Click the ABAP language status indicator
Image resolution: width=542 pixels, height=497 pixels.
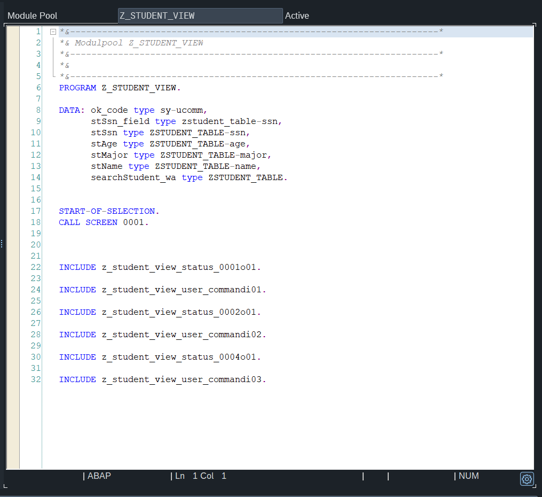[x=99, y=476]
